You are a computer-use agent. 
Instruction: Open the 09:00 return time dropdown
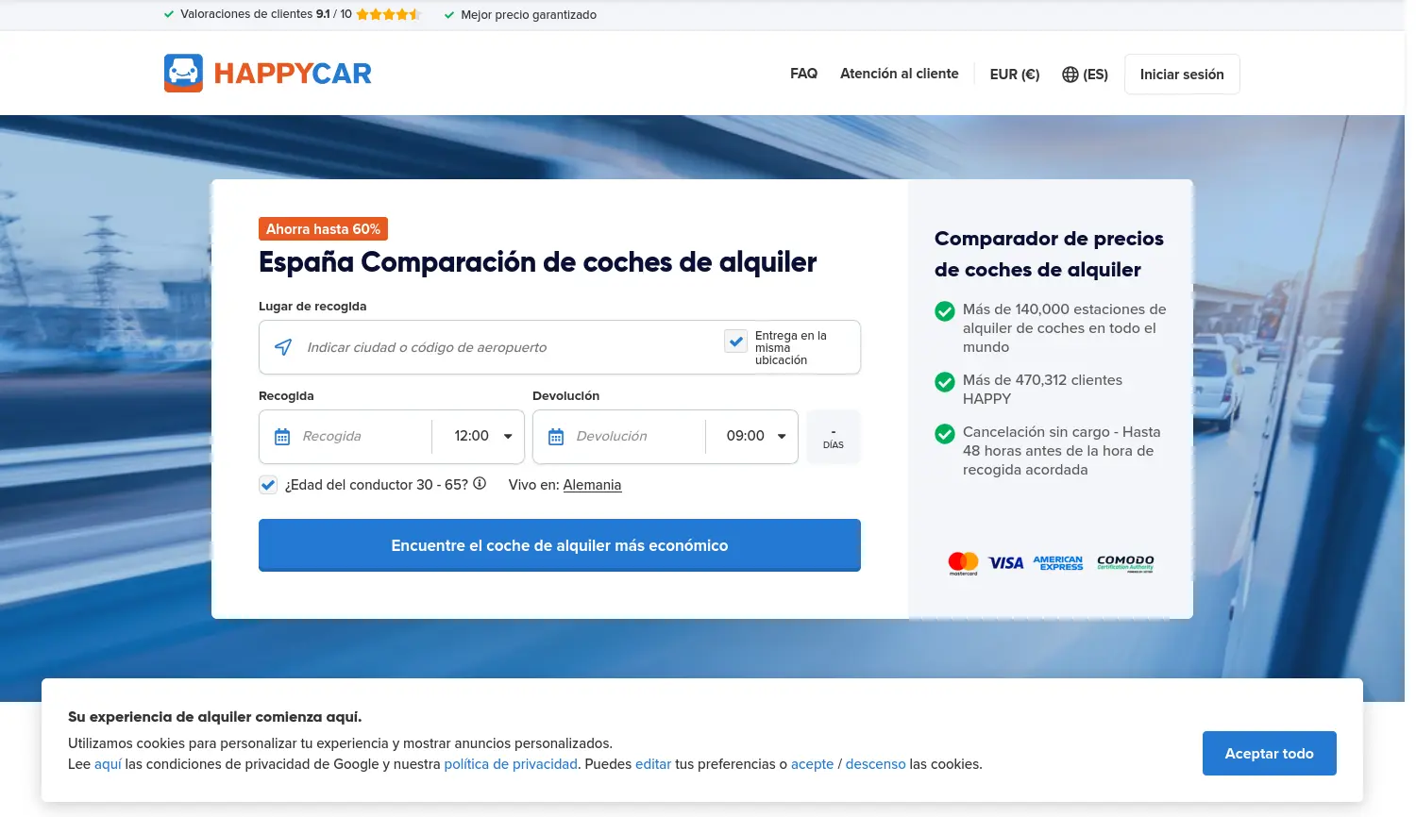(x=751, y=436)
